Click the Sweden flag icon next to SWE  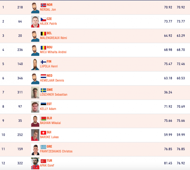coord(43,90)
